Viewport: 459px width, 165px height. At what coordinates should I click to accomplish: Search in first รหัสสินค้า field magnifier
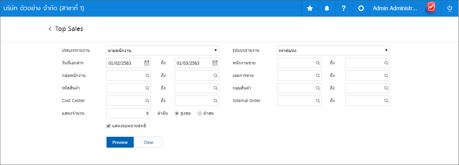click(x=147, y=88)
